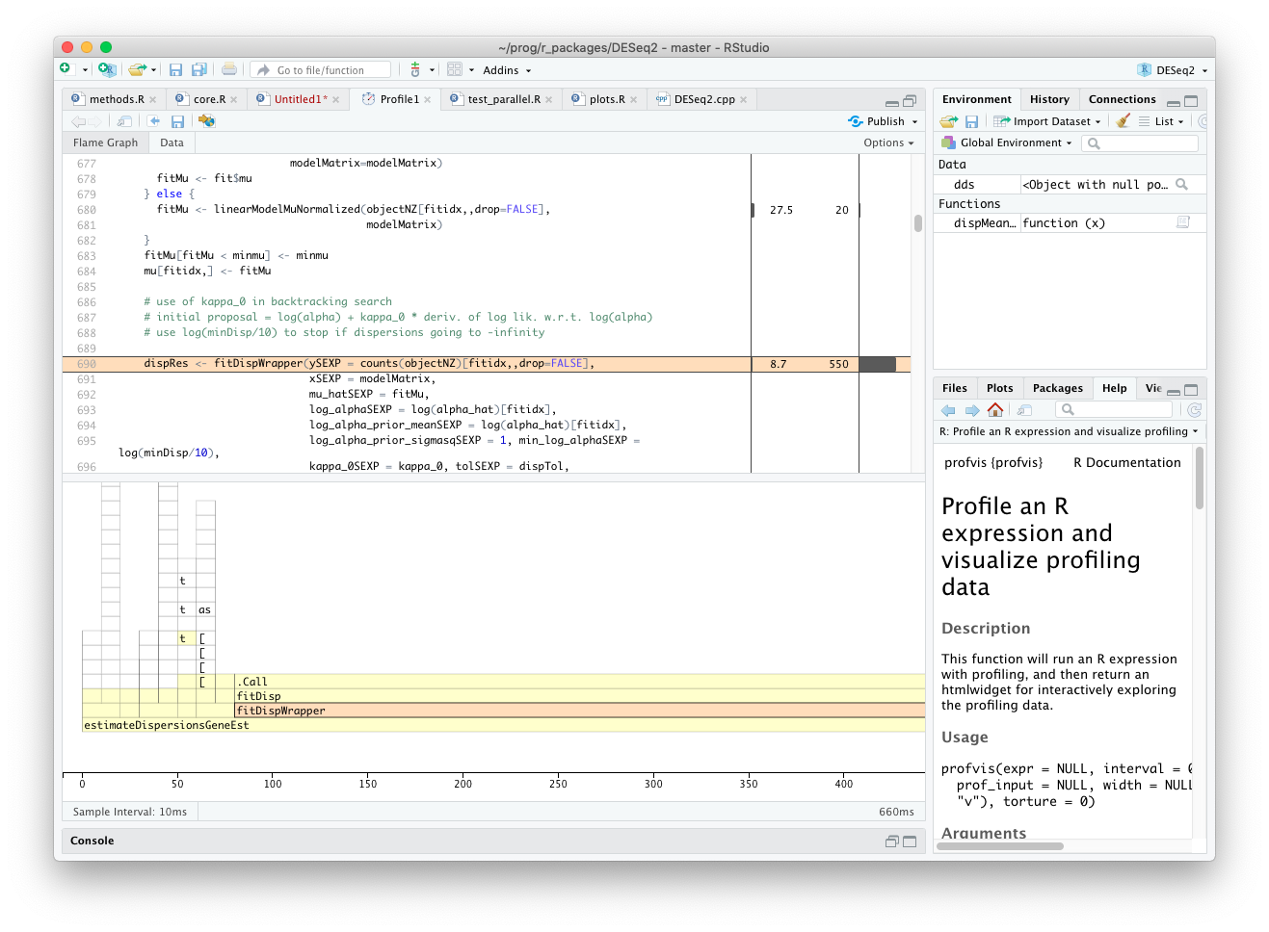Image resolution: width=1269 pixels, height=932 pixels.
Task: Clear environment objects with broom icon
Action: 1123,121
